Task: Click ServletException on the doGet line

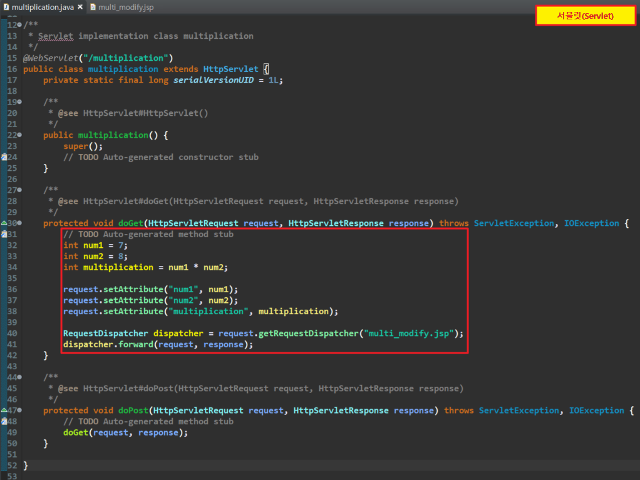Action: [x=514, y=223]
